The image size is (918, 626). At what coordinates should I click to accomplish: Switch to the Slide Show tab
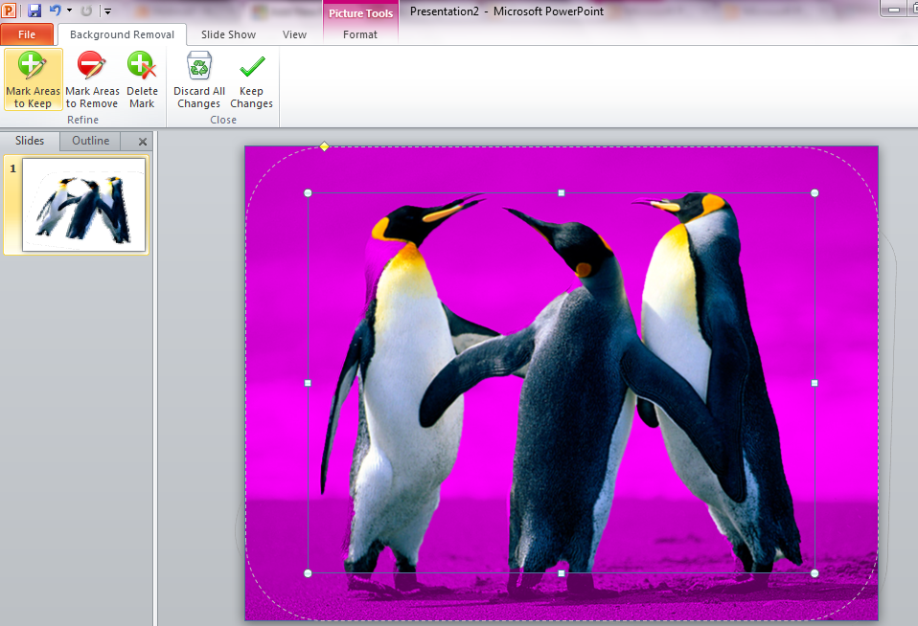[228, 34]
